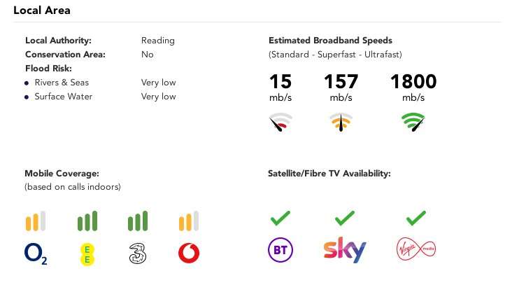
Task: Click the green checkmark above BT
Action: coord(280,218)
